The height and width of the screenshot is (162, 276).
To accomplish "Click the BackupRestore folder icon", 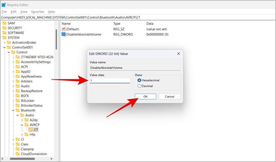I will tap(18, 91).
